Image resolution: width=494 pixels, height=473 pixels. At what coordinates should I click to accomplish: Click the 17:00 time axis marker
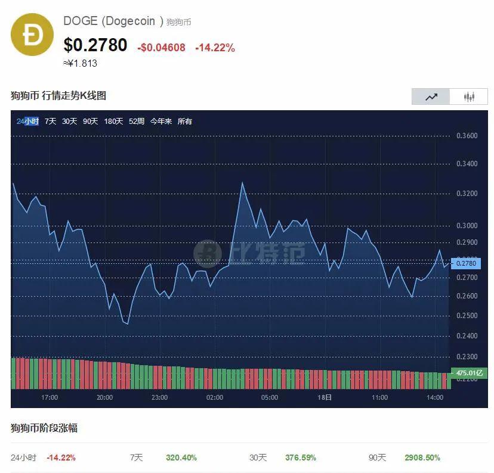(x=50, y=397)
